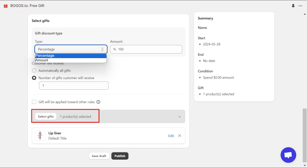This screenshot has width=307, height=168.
Task: Click the Lip liner product thumbnail
Action: pos(40,136)
